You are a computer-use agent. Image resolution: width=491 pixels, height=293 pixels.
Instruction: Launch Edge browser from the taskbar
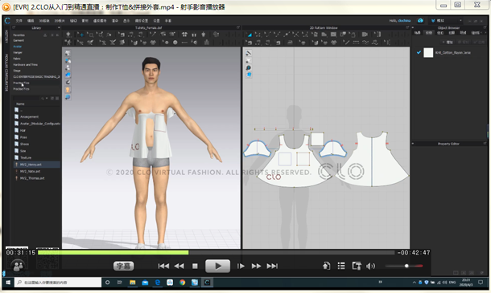coord(158,283)
